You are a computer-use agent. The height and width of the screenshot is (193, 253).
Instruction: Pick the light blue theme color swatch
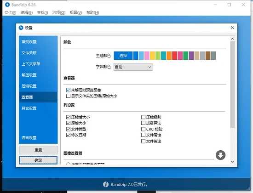pos(141,56)
